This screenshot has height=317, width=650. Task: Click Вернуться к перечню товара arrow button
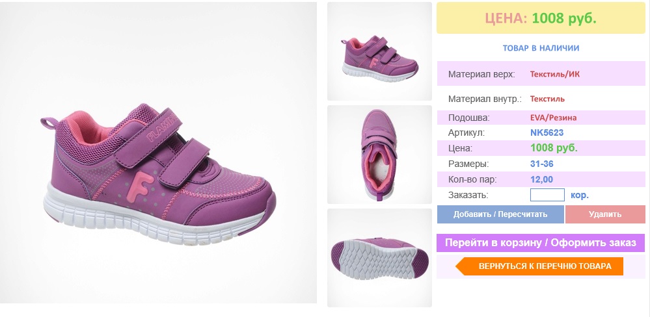click(x=540, y=266)
